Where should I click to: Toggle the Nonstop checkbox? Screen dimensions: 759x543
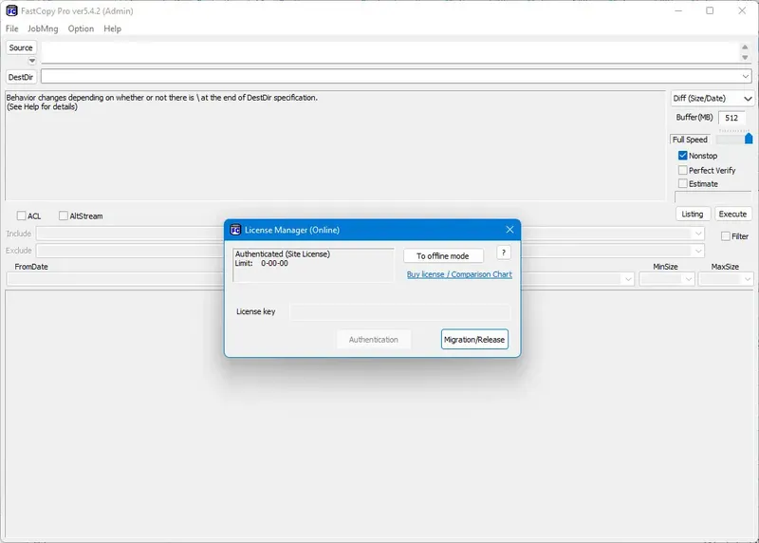(x=682, y=156)
